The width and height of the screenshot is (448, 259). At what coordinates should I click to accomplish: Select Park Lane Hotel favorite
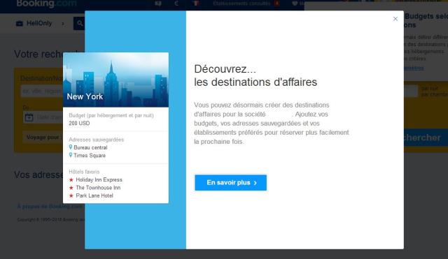(x=94, y=195)
